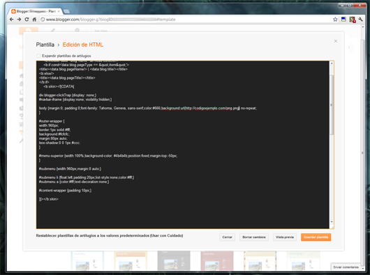This screenshot has height=275, width=370.
Task: Click Enviar comentarios at the bottom right
Action: tap(346, 267)
